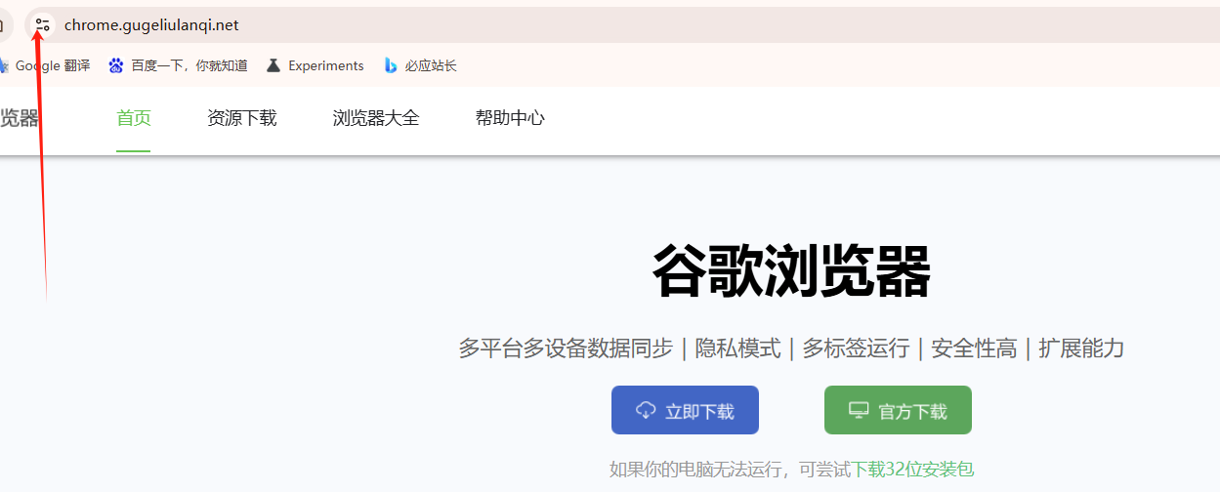This screenshot has height=492, width=1220.
Task: Click the 多平台多设备数据同步 text
Action: click(567, 348)
